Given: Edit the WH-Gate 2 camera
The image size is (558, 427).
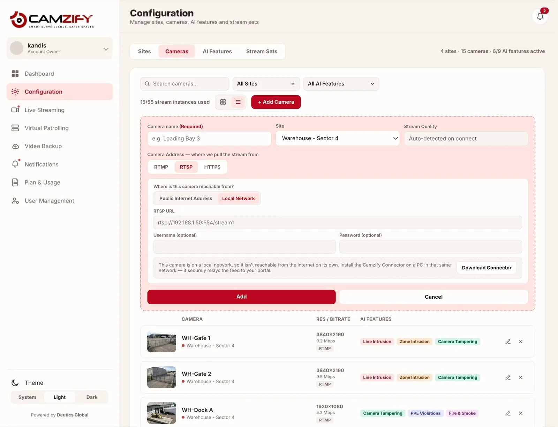Looking at the screenshot, I should (x=508, y=377).
